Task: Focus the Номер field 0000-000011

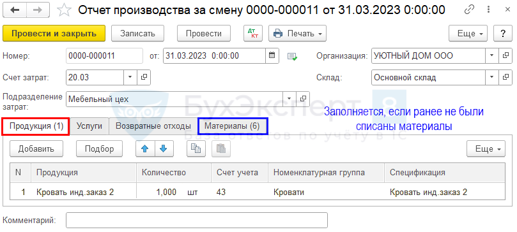Action: tap(105, 55)
